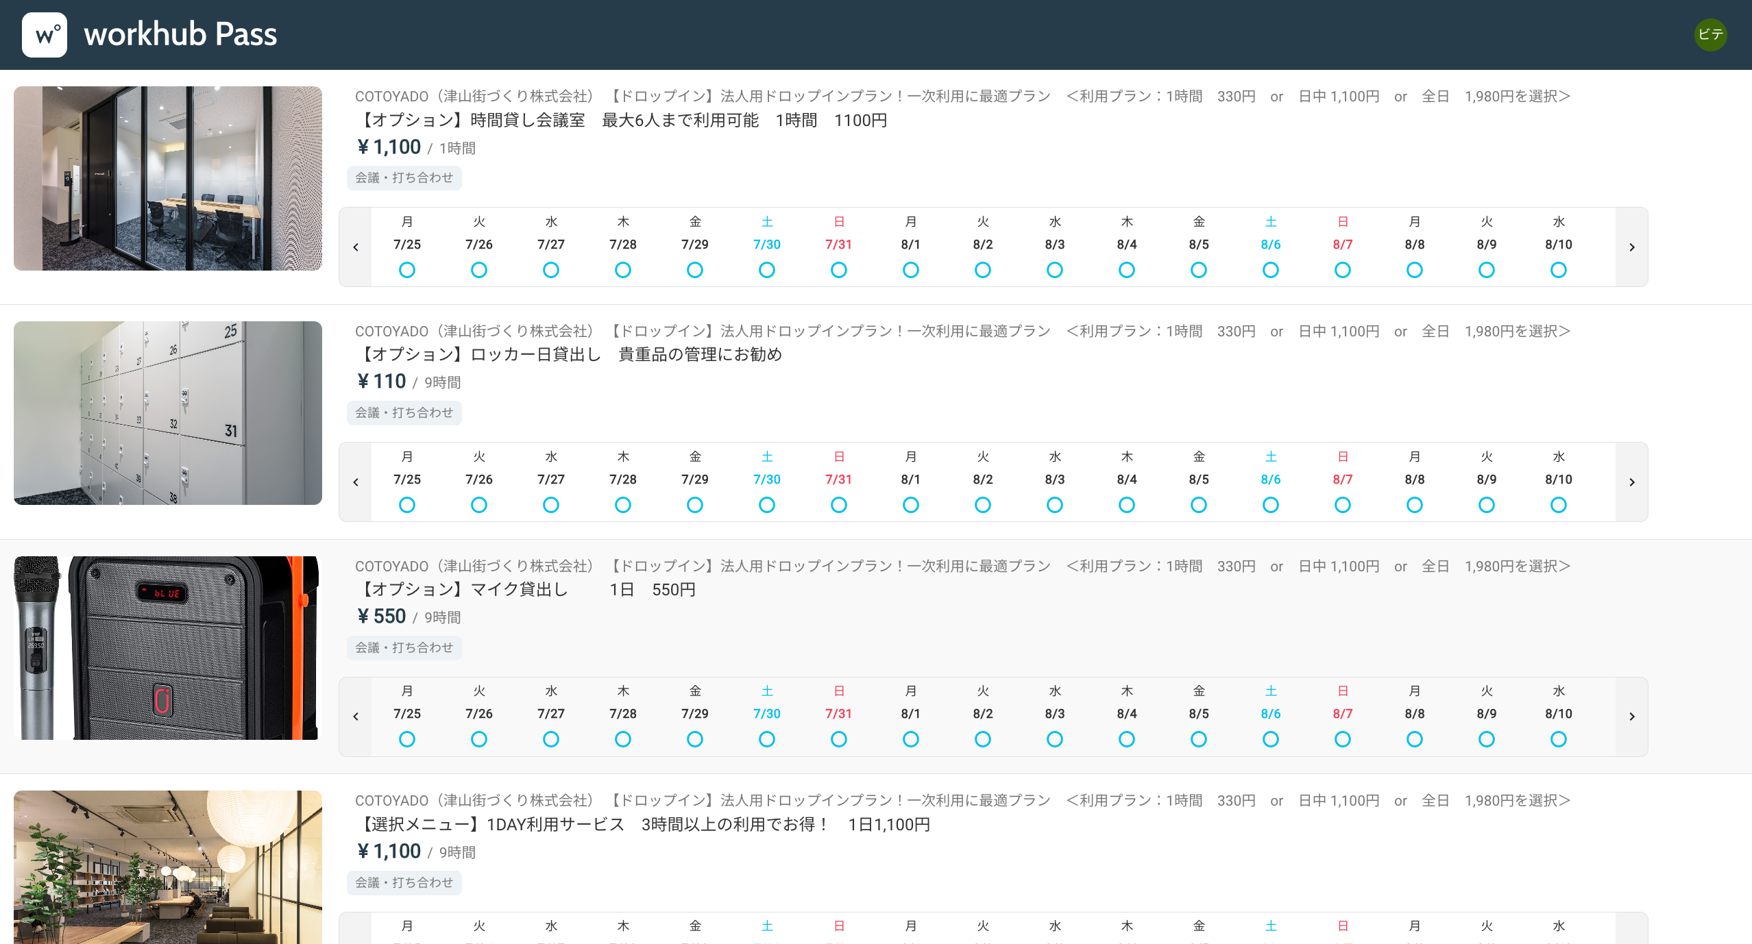
Task: Open the ビテ profile avatar menu
Action: point(1710,35)
